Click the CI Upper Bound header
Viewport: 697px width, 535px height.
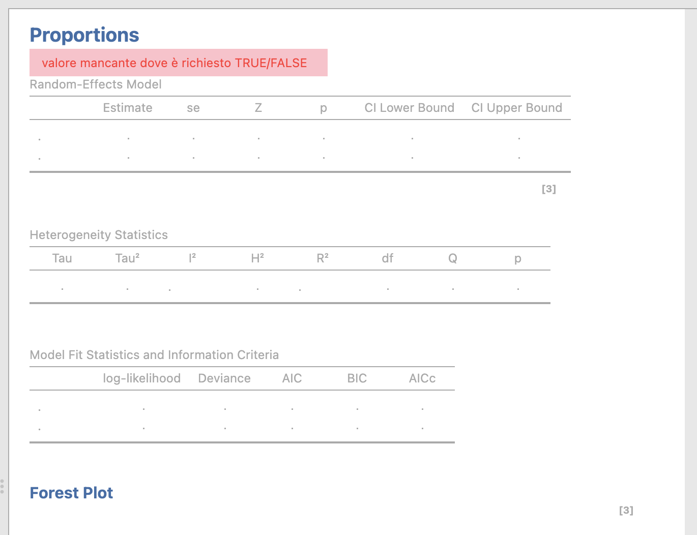pyautogui.click(x=516, y=108)
